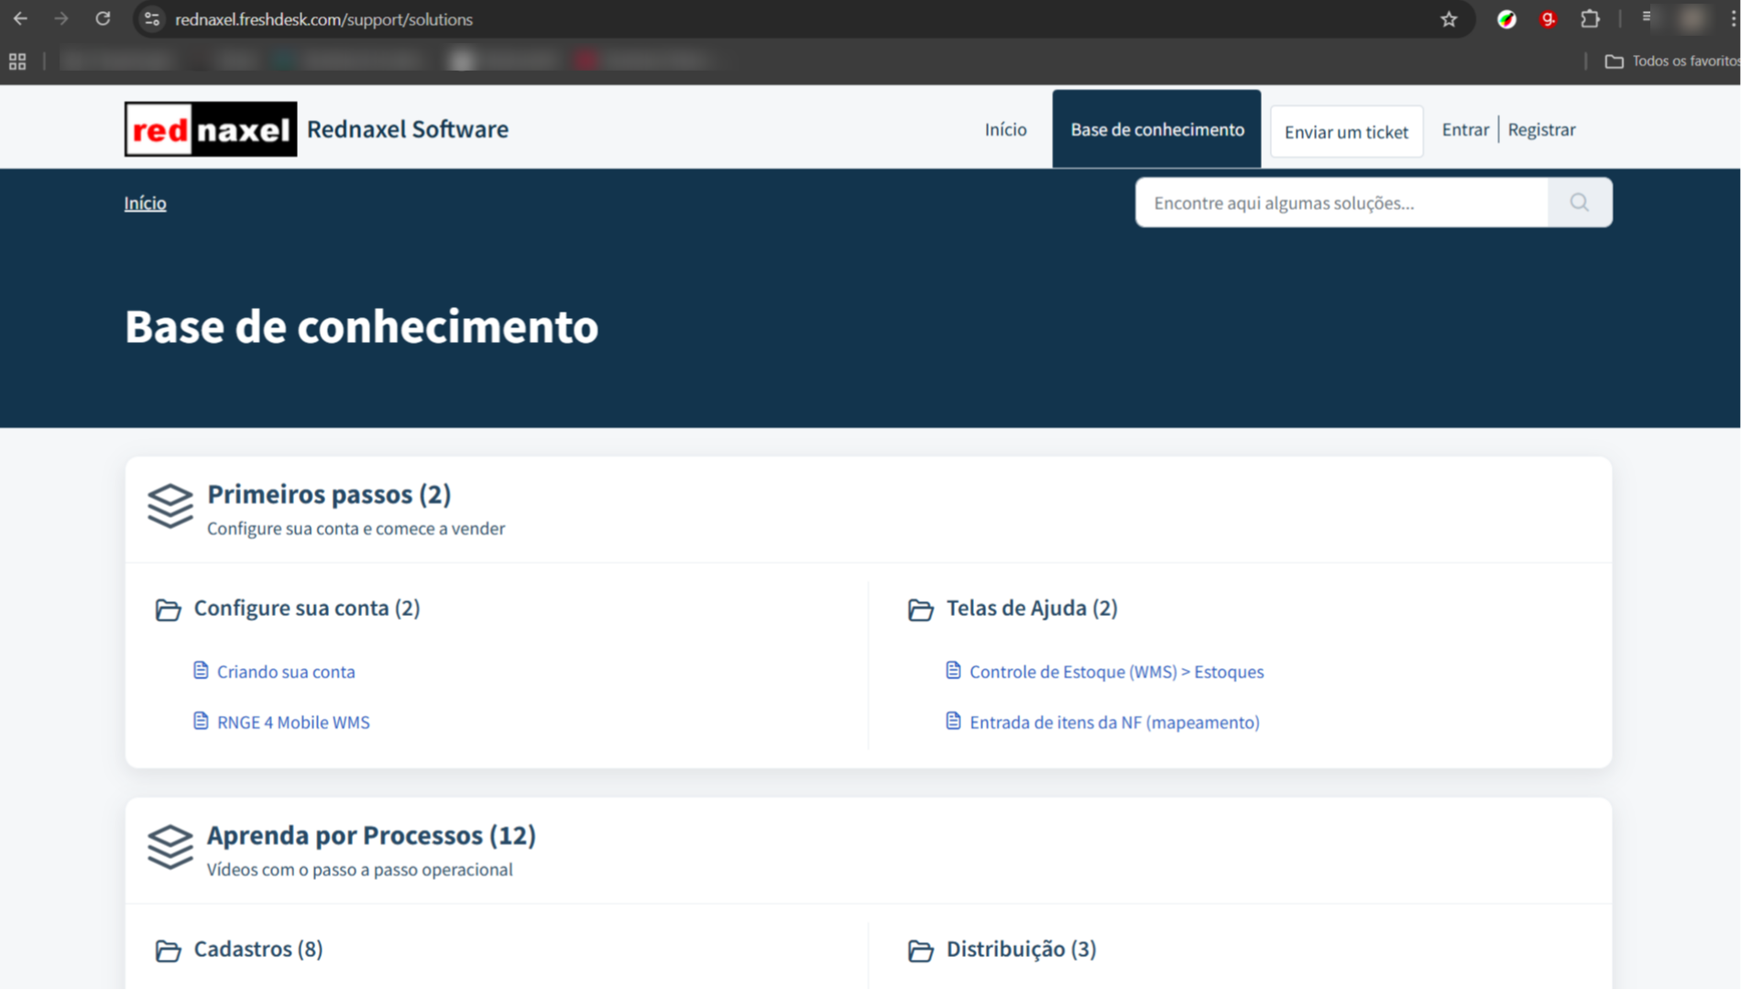Screen dimensions: 1741x990
Task: Select the folder icon beside Configure sua conta
Action: pyautogui.click(x=169, y=610)
